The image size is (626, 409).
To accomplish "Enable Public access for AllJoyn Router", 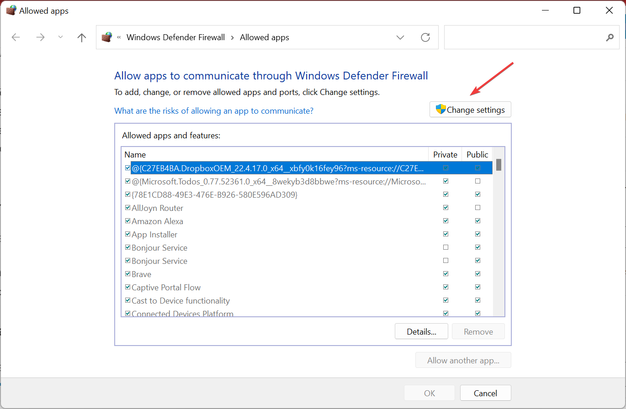I will click(477, 208).
